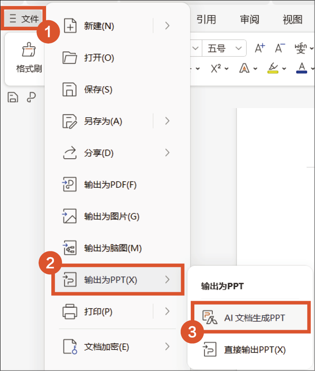Select 输出为脑图(M) menu entry
Image resolution: width=315 pixels, height=371 pixels.
click(113, 248)
